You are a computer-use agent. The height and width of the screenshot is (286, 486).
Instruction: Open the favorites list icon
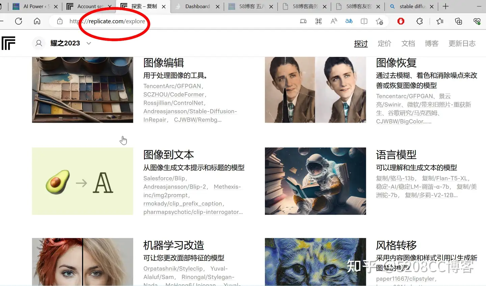click(440, 21)
